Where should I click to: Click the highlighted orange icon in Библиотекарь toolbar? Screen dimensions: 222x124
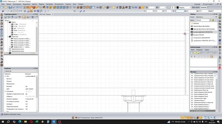pyautogui.click(x=212, y=56)
